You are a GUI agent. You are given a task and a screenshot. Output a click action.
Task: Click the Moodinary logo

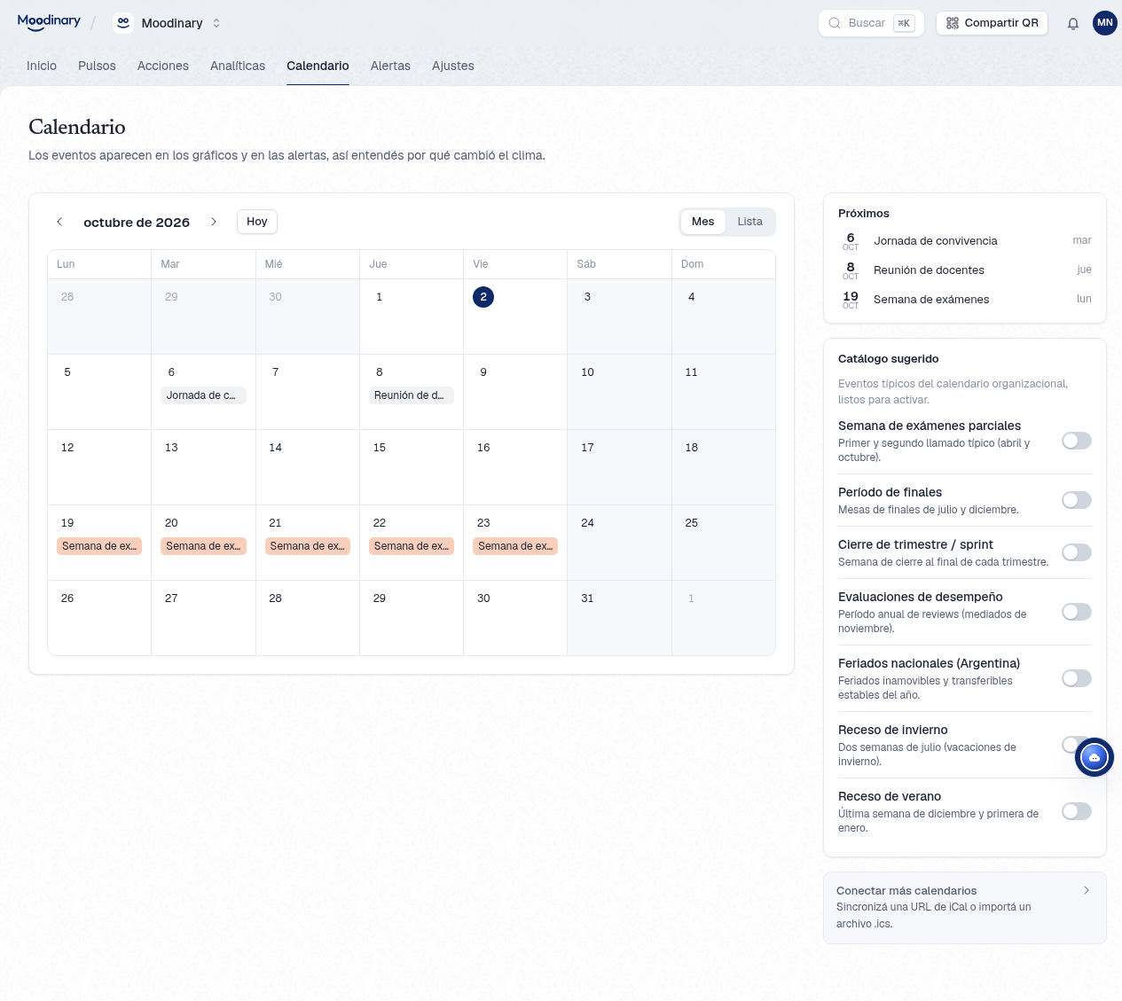point(49,22)
